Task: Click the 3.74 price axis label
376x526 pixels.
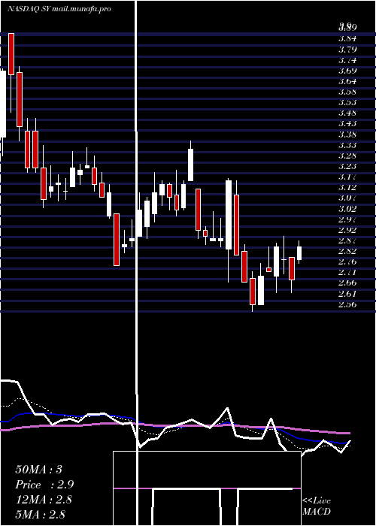Action: [347, 60]
